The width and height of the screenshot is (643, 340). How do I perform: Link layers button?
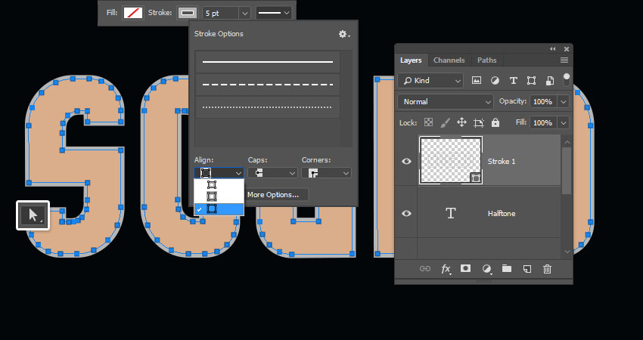coord(425,269)
